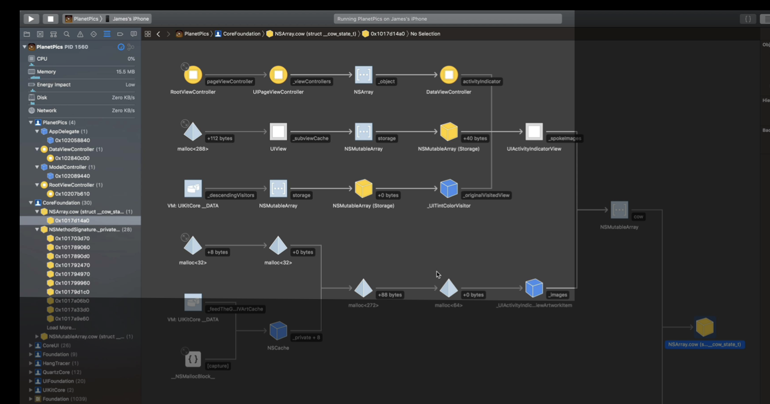Image resolution: width=770 pixels, height=404 pixels.
Task: Open the Project navigator folder icon
Action: pos(27,34)
